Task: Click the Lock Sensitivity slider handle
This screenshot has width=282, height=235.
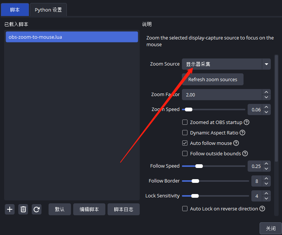Action: (x=195, y=196)
